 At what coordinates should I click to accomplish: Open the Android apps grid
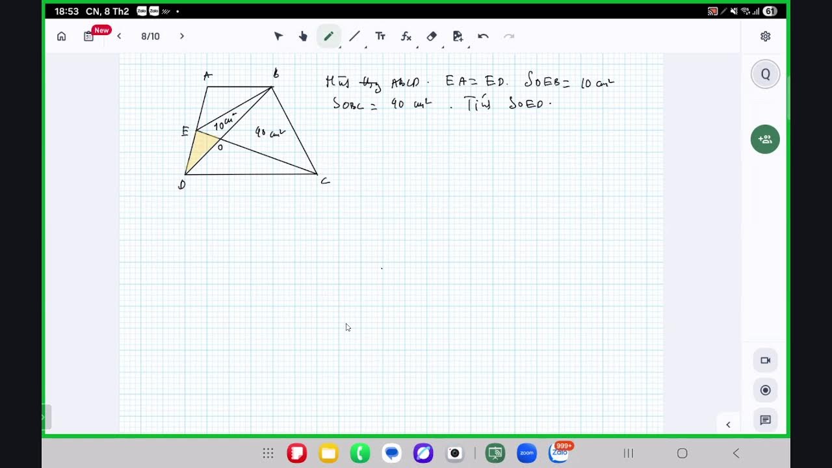pyautogui.click(x=268, y=453)
